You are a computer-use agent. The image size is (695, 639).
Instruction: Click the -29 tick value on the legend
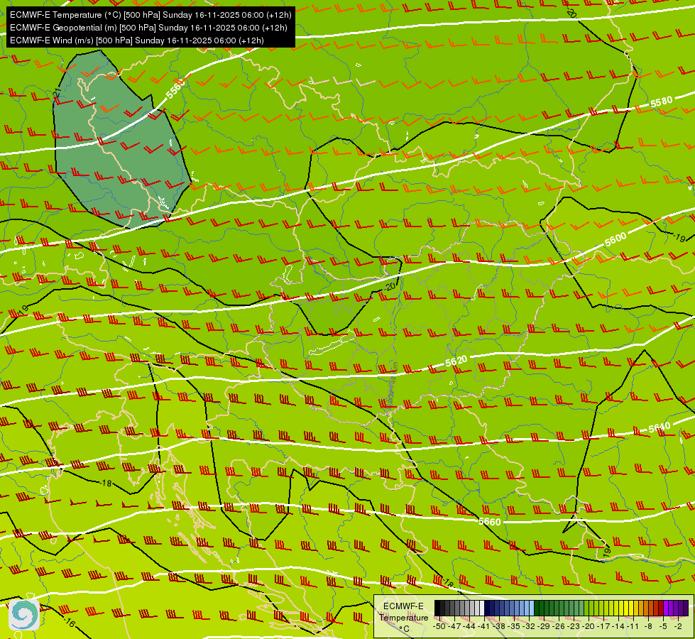[x=544, y=626]
